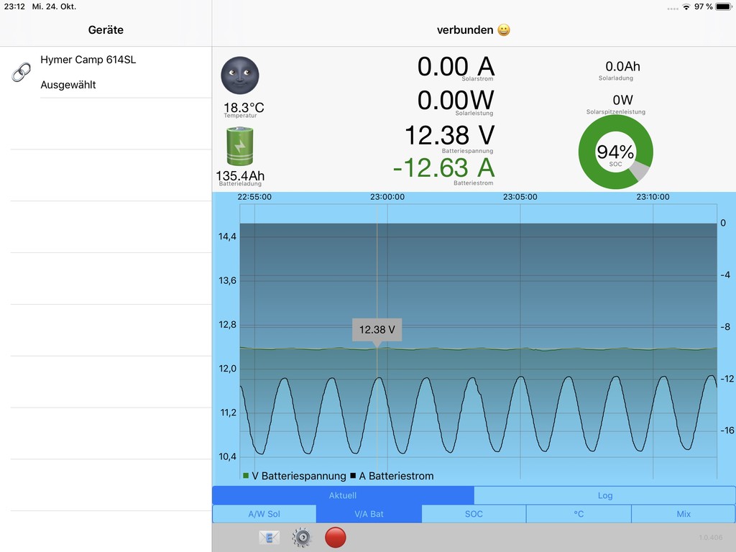Viewport: 736px width, 552px height.
Task: Tap the 0.00W Solarleistung value
Action: 456,101
